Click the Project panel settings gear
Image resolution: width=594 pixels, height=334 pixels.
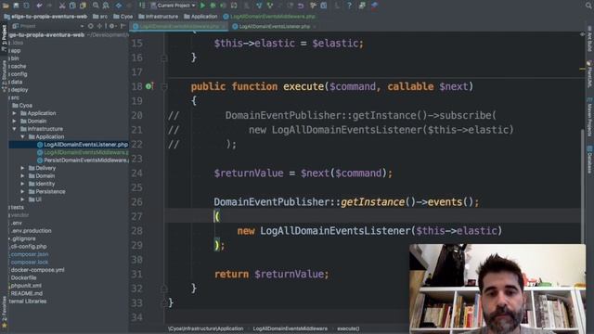click(x=111, y=26)
